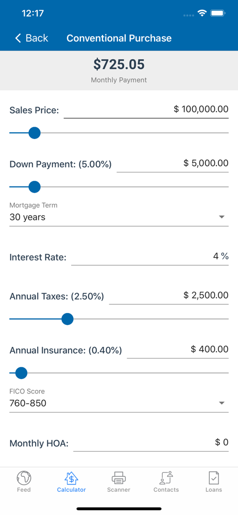238x515 pixels.
Task: Open the Contacts icon
Action: click(166, 478)
